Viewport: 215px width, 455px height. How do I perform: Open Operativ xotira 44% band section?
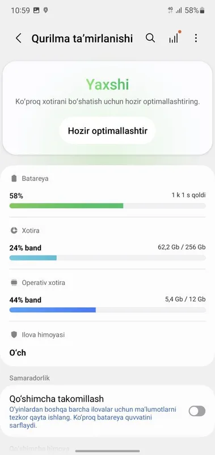coord(107,295)
